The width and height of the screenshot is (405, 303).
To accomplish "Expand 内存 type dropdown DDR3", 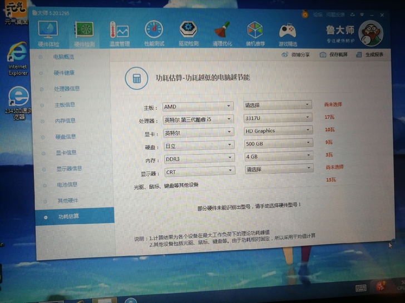I will (x=199, y=159).
